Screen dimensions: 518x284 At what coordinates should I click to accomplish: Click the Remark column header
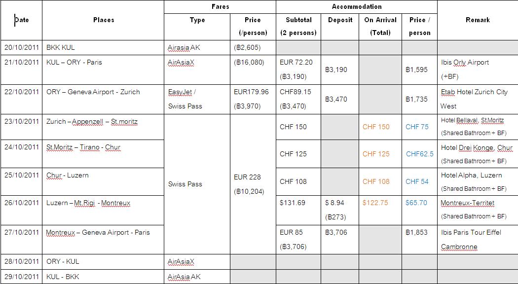coord(478,20)
